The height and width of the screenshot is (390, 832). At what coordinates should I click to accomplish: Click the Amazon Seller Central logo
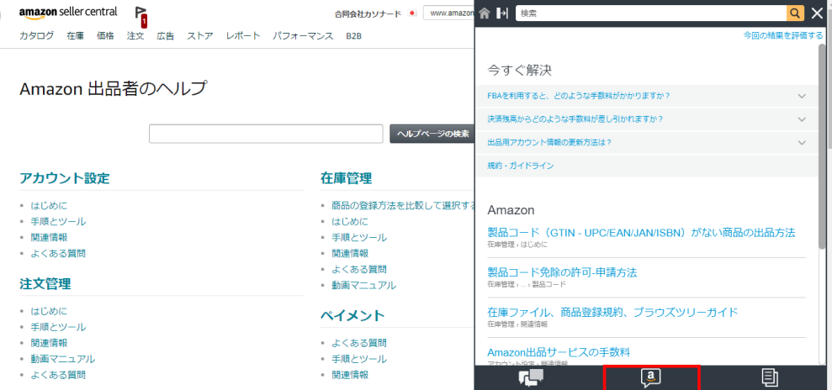pyautogui.click(x=68, y=13)
